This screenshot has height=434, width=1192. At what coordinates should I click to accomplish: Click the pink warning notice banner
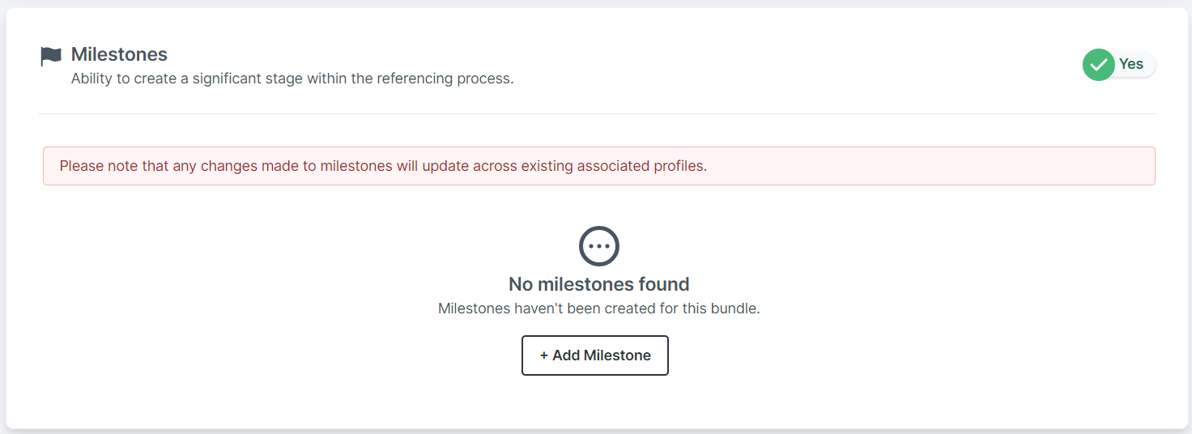click(x=599, y=166)
